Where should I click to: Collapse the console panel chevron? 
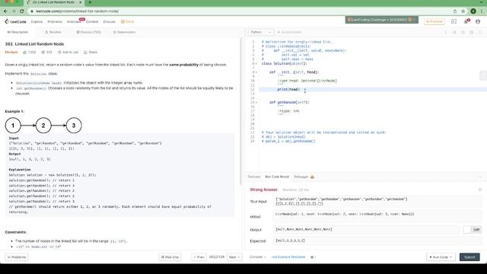point(480,177)
